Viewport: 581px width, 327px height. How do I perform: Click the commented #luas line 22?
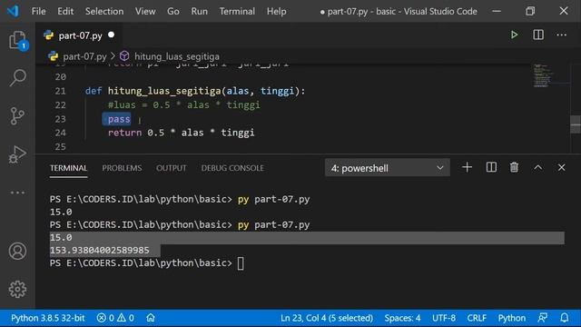(x=183, y=105)
